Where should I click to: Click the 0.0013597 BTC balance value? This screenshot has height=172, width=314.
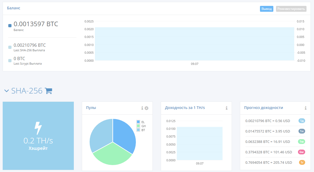click(36, 24)
